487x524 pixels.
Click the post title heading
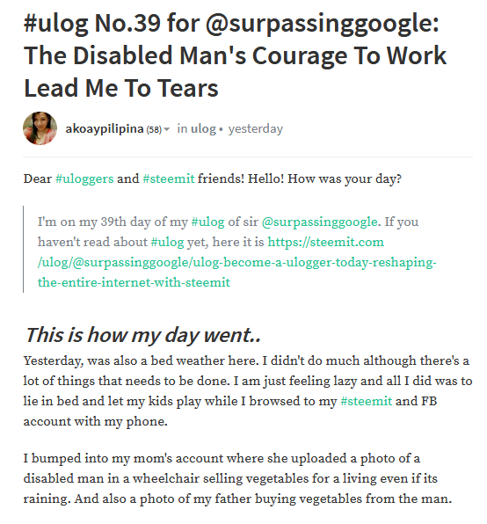tap(236, 55)
